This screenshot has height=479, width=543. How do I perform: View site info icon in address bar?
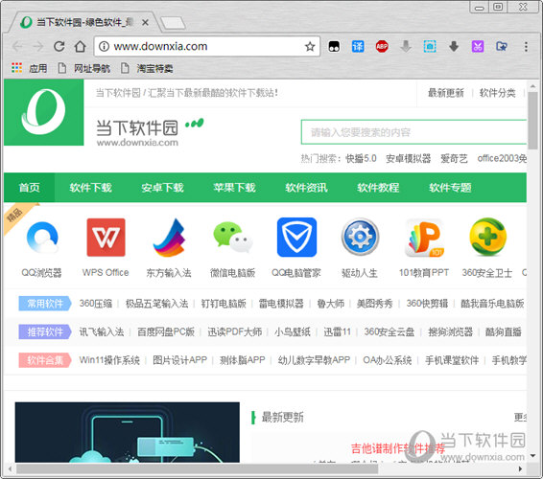click(x=104, y=46)
